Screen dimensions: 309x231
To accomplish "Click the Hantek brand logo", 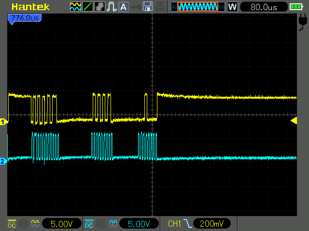I will [30, 7].
